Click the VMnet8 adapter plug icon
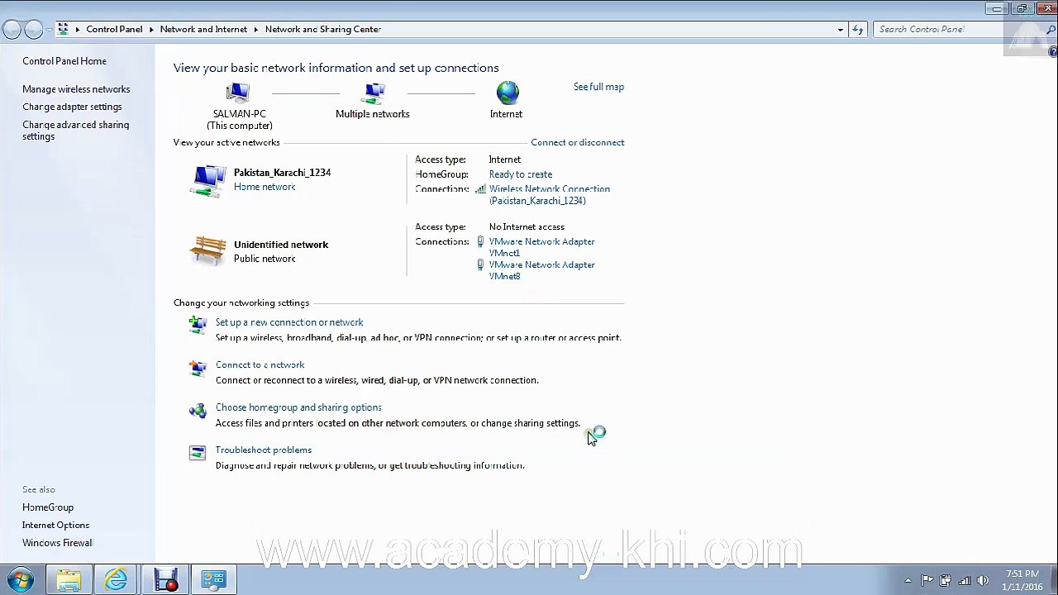 click(480, 264)
